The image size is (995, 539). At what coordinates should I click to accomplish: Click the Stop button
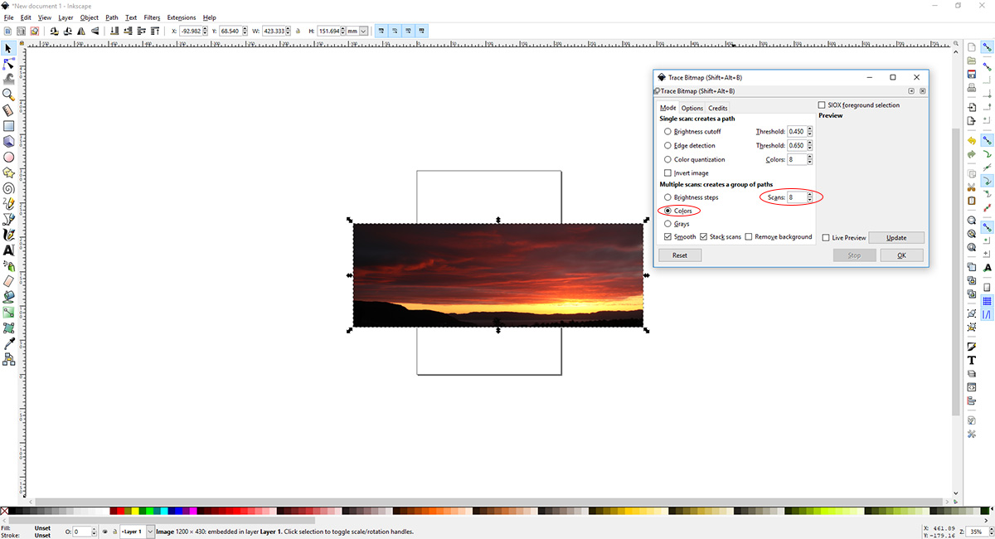click(x=855, y=255)
